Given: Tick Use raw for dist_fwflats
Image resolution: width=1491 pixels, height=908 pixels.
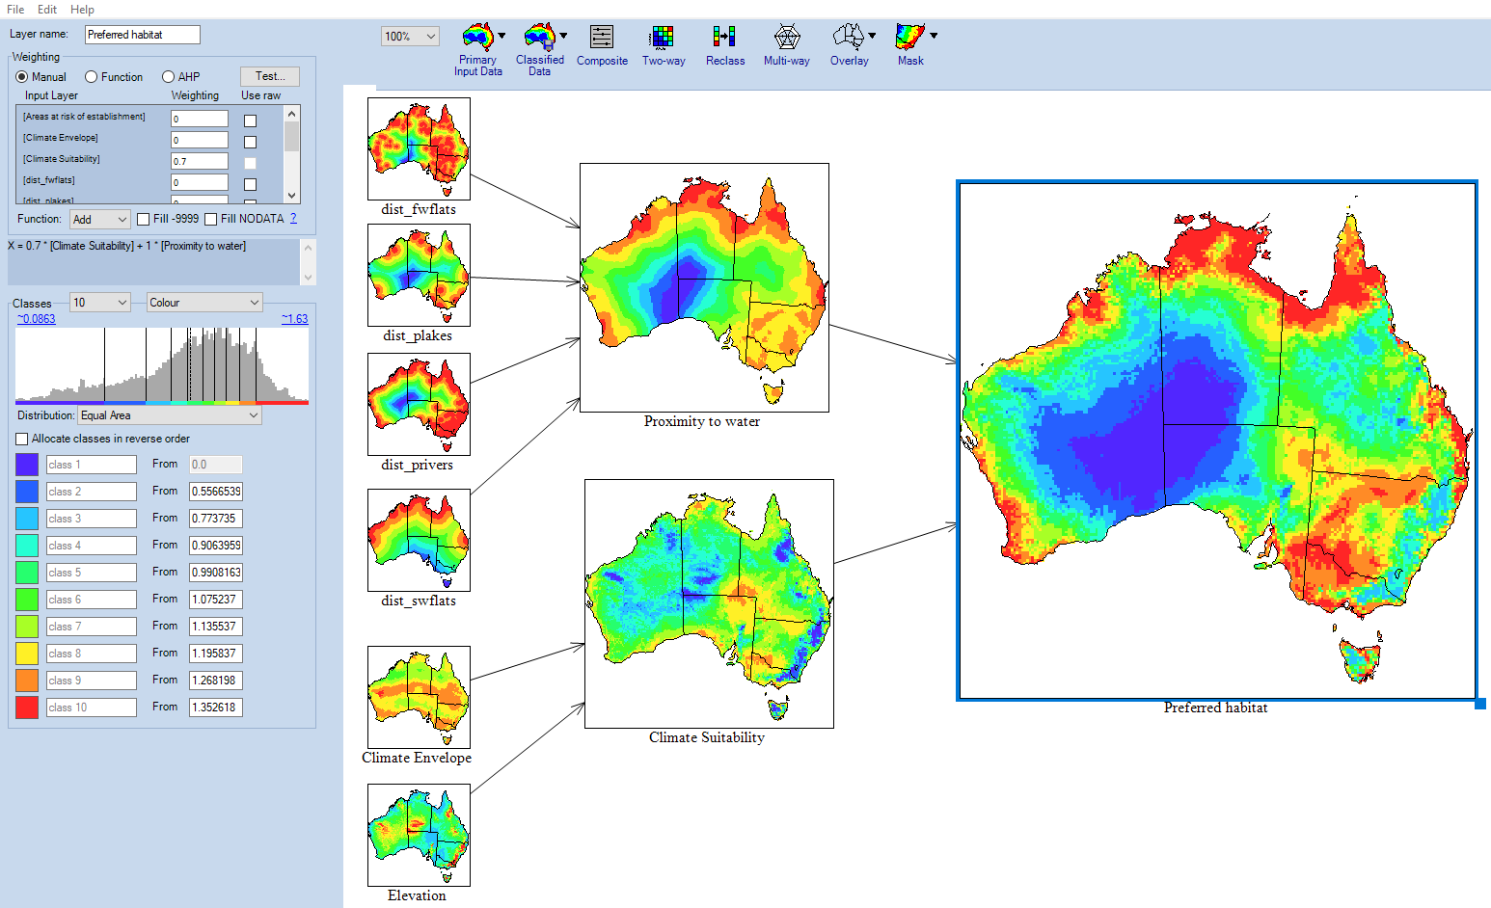Looking at the screenshot, I should [x=250, y=184].
